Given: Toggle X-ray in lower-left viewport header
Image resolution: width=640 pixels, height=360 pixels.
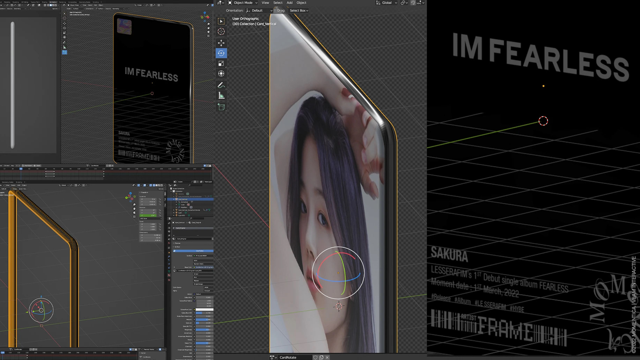Looking at the screenshot, I should 151,185.
